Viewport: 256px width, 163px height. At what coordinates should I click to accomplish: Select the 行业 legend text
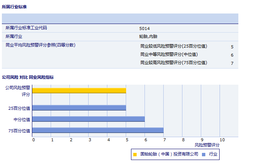pyautogui.click(x=213, y=154)
